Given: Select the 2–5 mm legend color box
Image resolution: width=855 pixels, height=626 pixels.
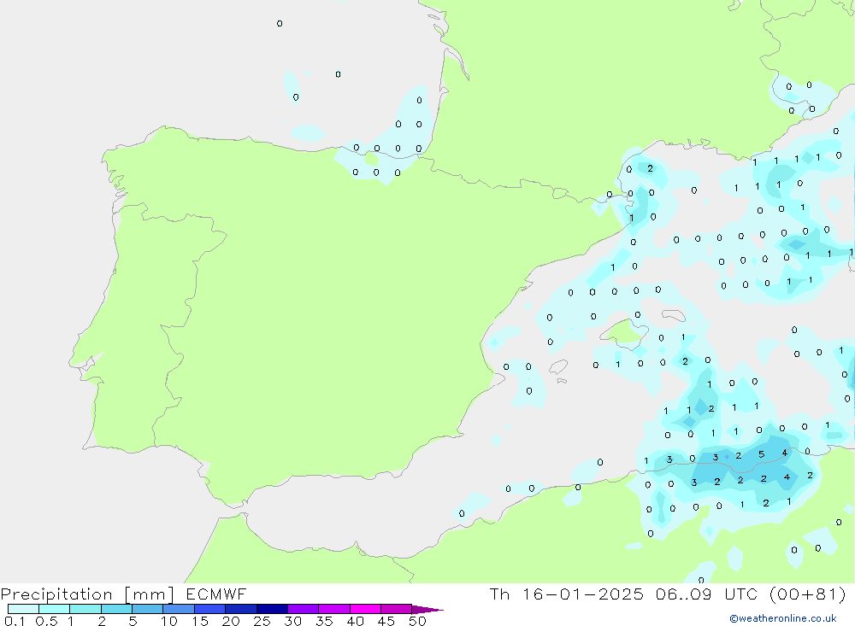Looking at the screenshot, I should pyautogui.click(x=116, y=609).
